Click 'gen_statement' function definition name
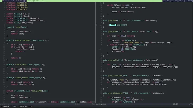 (116, 93)
